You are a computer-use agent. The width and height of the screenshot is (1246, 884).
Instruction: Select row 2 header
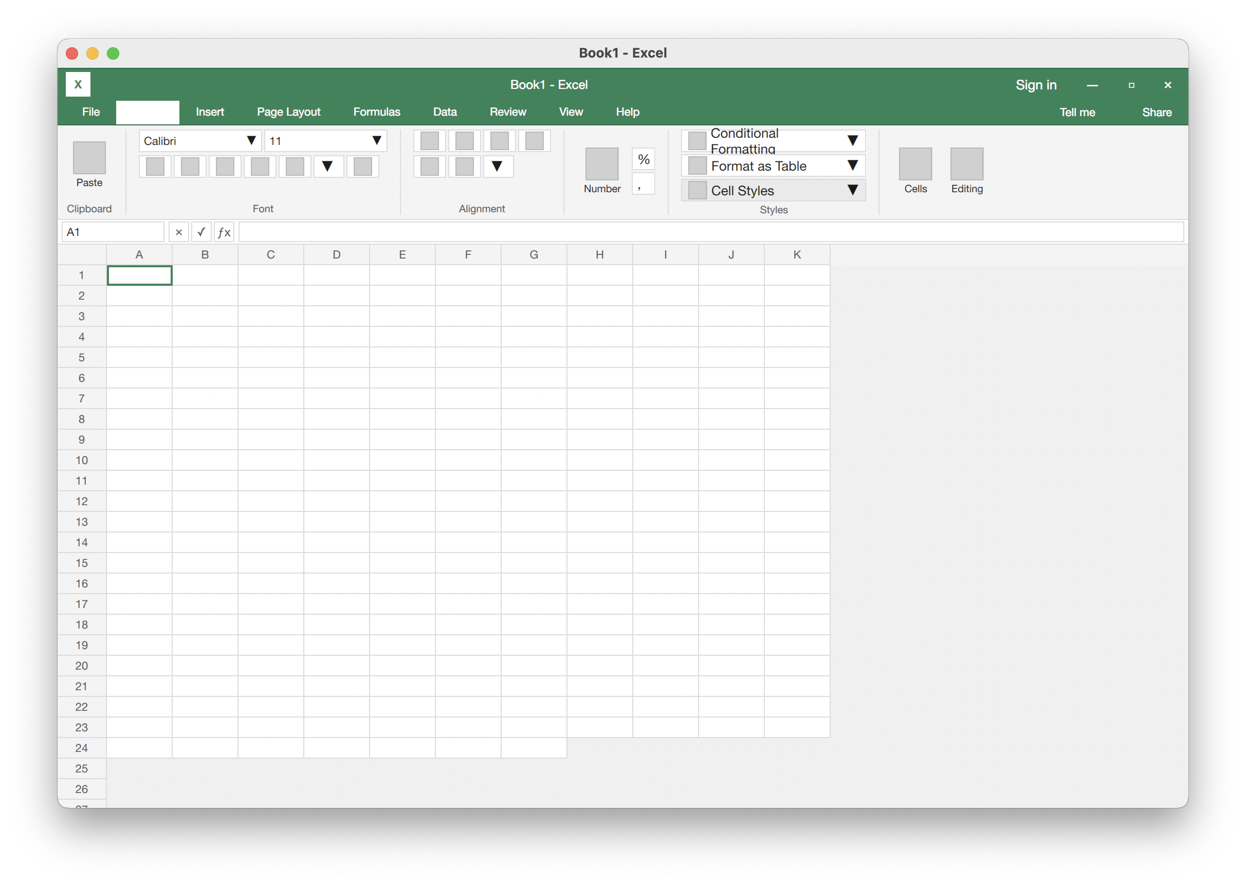(82, 296)
